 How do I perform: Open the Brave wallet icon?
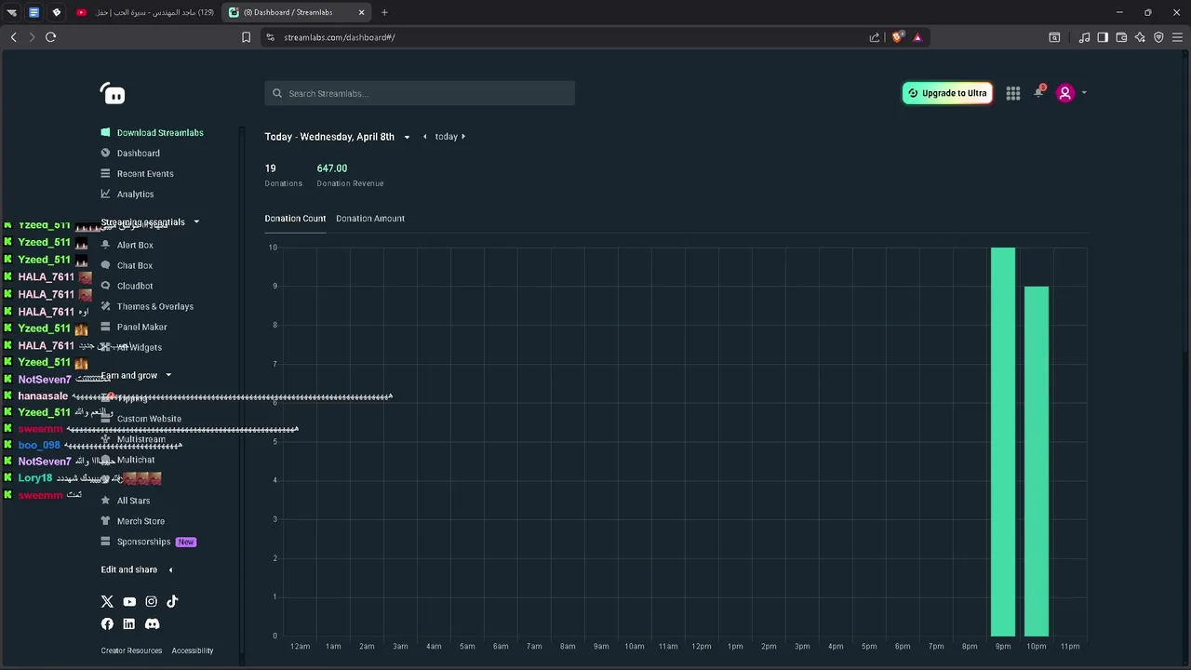(1121, 37)
